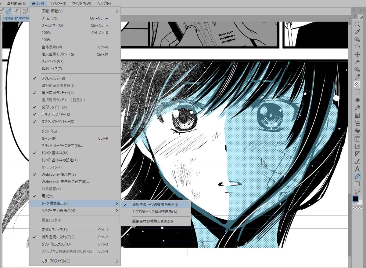The height and width of the screenshot is (268, 366).
Task: Expand the トーン領域表示(J) submenu
Action: point(75,203)
